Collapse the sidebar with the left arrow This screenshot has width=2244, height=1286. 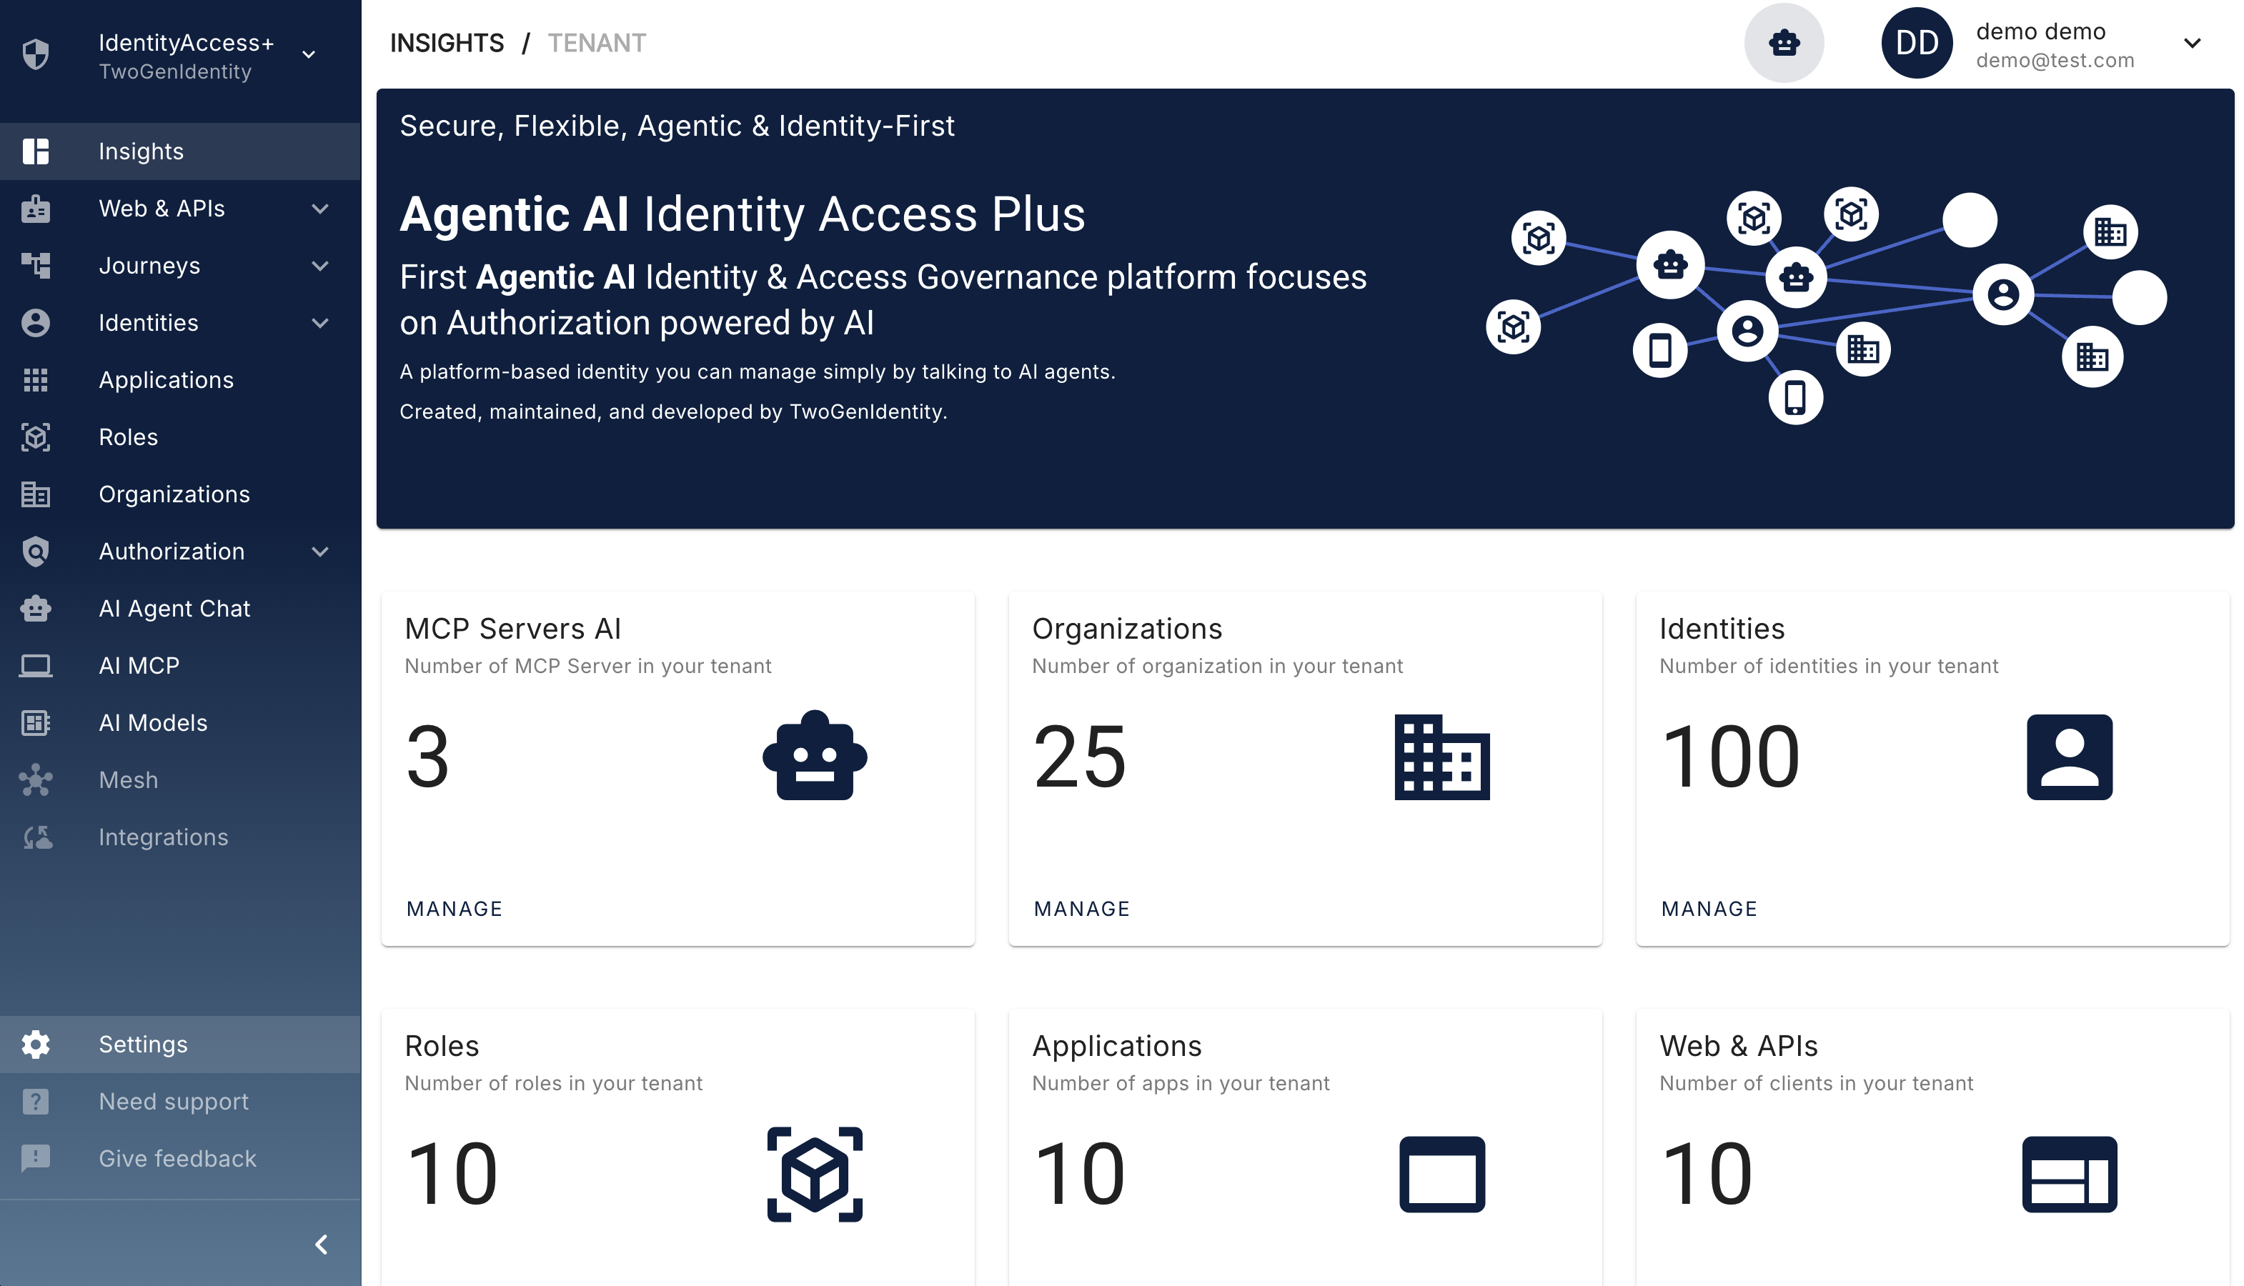point(321,1245)
